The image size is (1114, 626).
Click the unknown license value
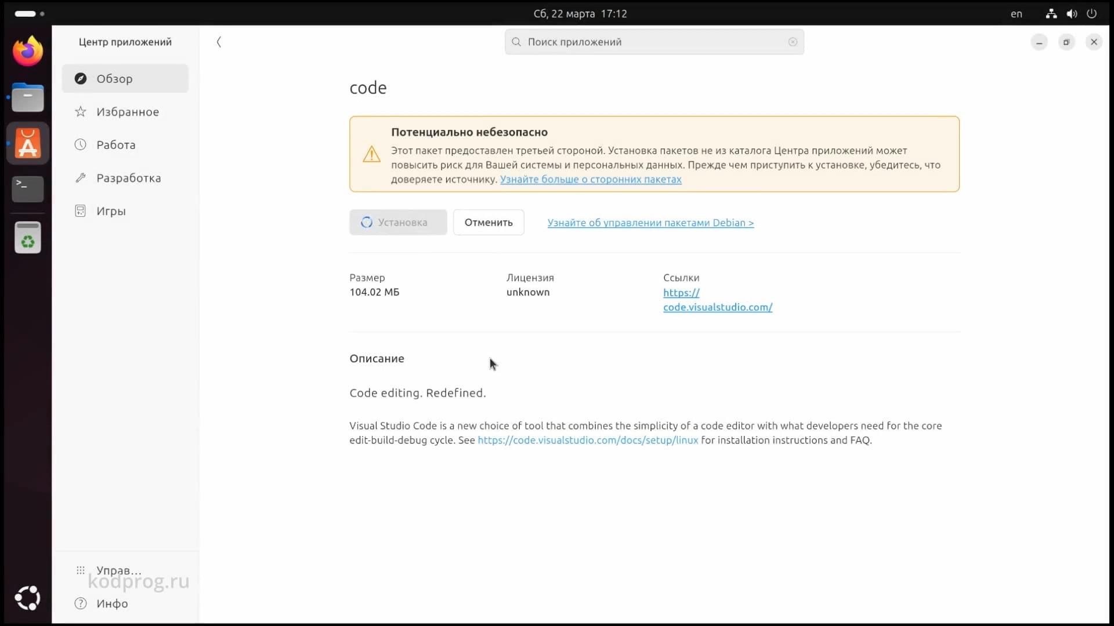click(x=528, y=292)
